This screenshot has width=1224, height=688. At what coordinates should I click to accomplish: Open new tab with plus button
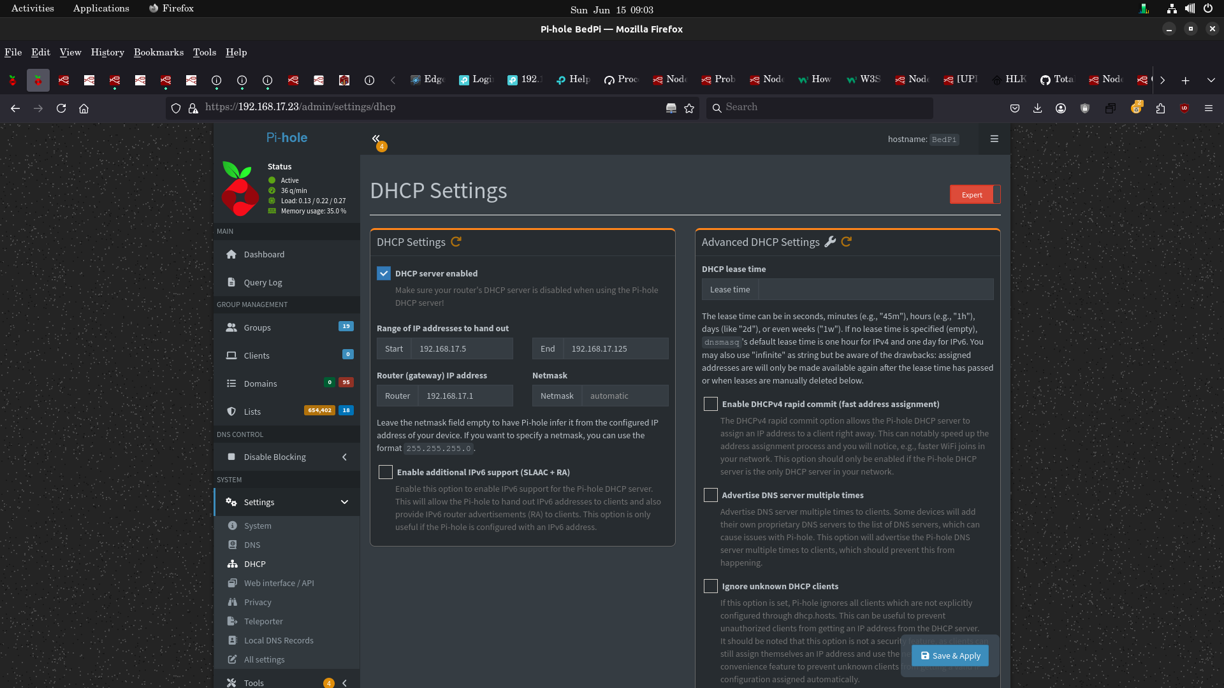pos(1185,80)
